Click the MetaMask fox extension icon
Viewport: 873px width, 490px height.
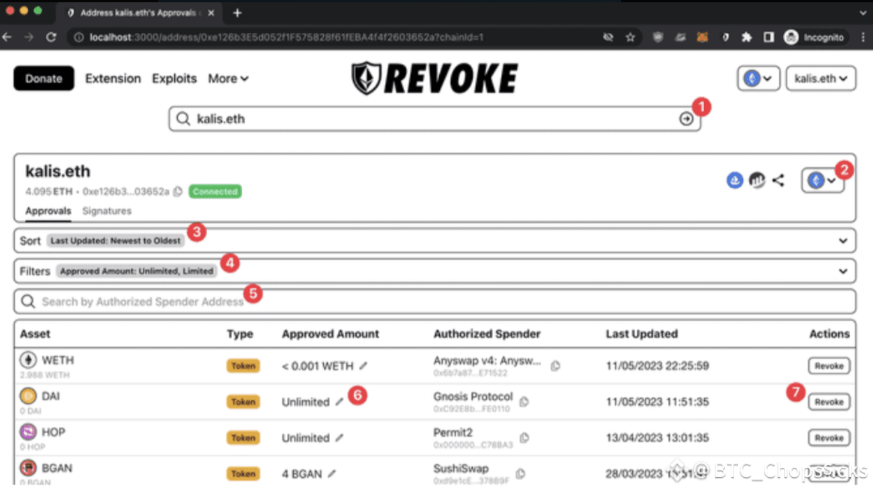tap(702, 38)
